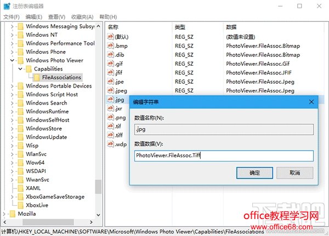This screenshot has height=236, width=329.
Task: Click the XAML folder icon
Action: coord(21,188)
